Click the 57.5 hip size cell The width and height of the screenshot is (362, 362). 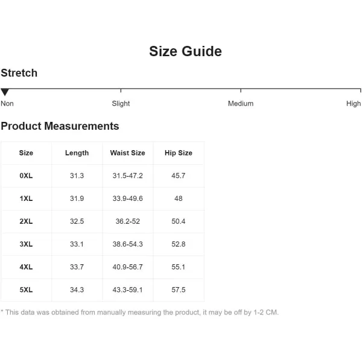[178, 290]
